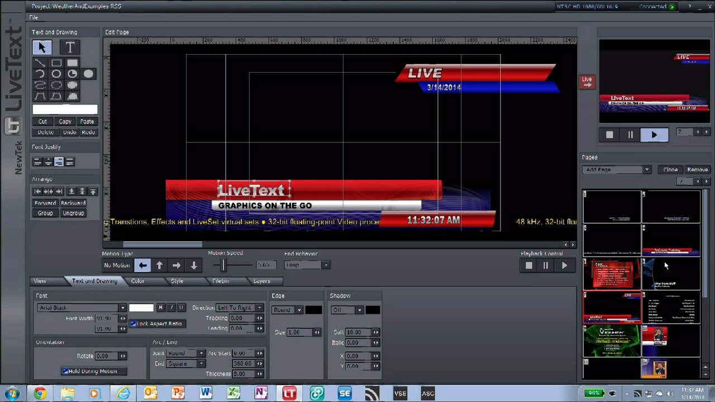Open the Edge Round dropdown

pos(287,310)
